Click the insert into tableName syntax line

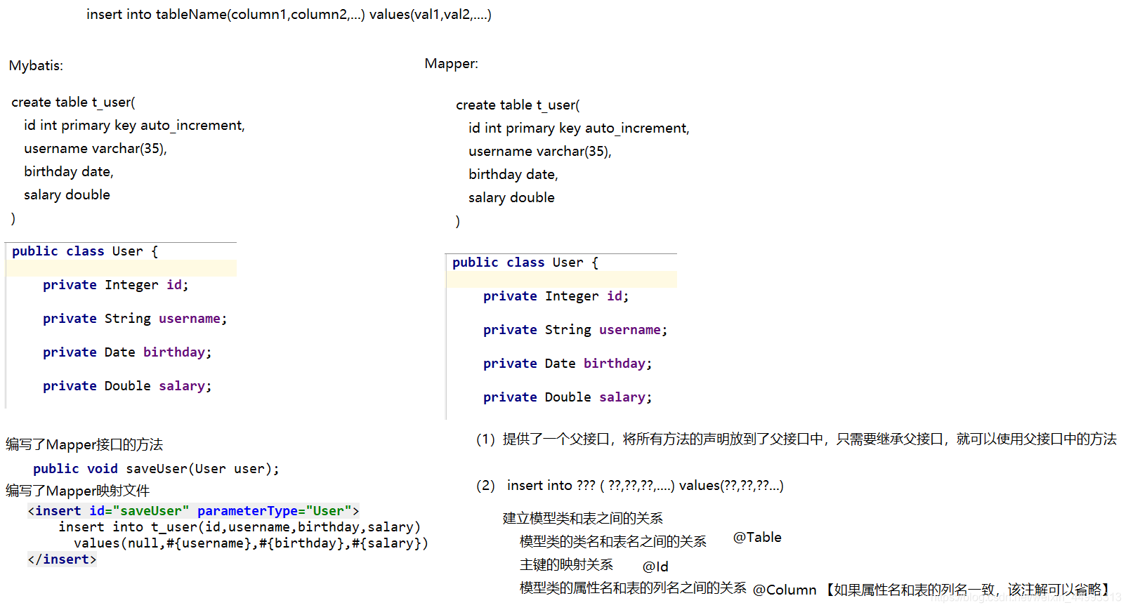point(289,15)
